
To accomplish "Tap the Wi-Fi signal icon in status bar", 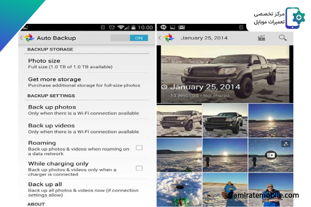I will coord(121,27).
